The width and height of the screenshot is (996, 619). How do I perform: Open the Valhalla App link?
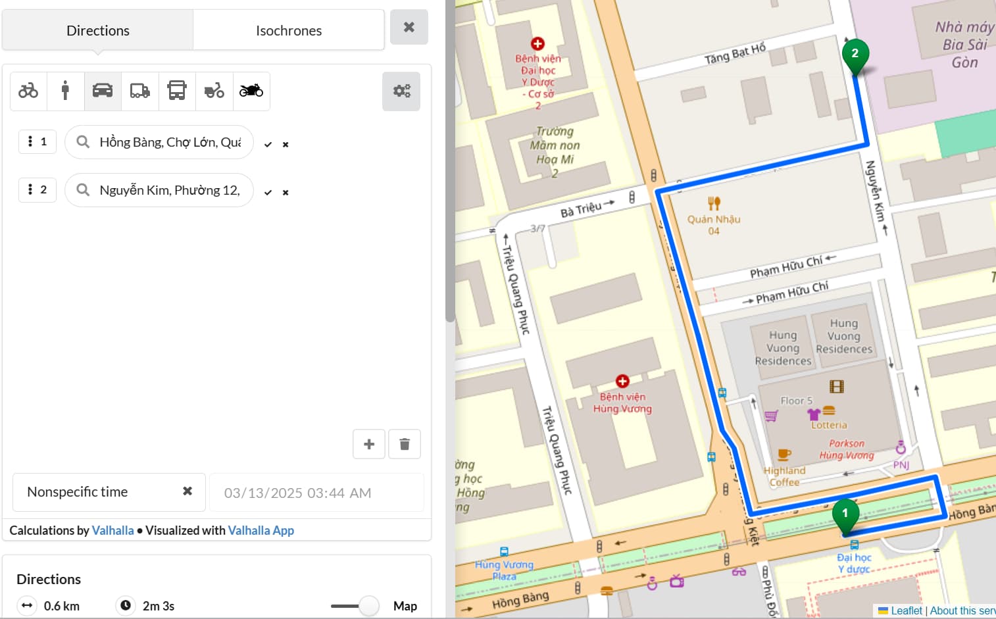tap(261, 530)
